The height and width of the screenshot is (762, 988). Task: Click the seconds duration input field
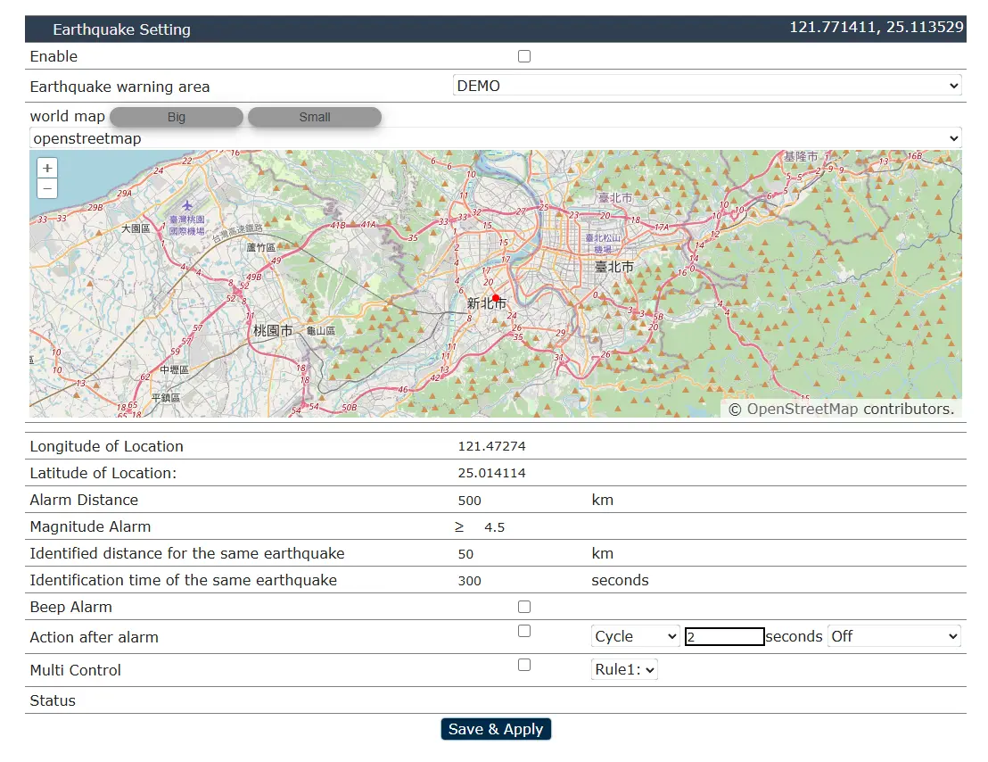(724, 637)
